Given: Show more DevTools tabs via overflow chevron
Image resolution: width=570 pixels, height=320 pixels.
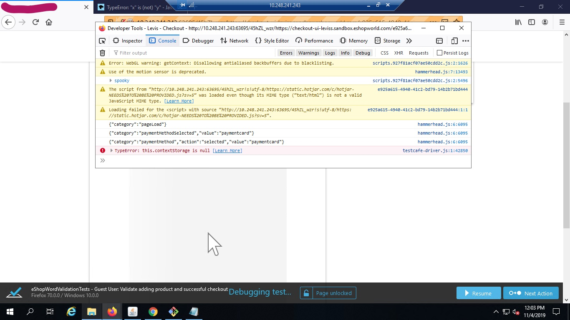Looking at the screenshot, I should (x=409, y=40).
